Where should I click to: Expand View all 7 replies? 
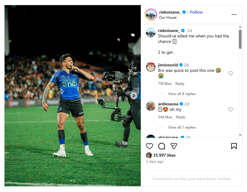182,127
